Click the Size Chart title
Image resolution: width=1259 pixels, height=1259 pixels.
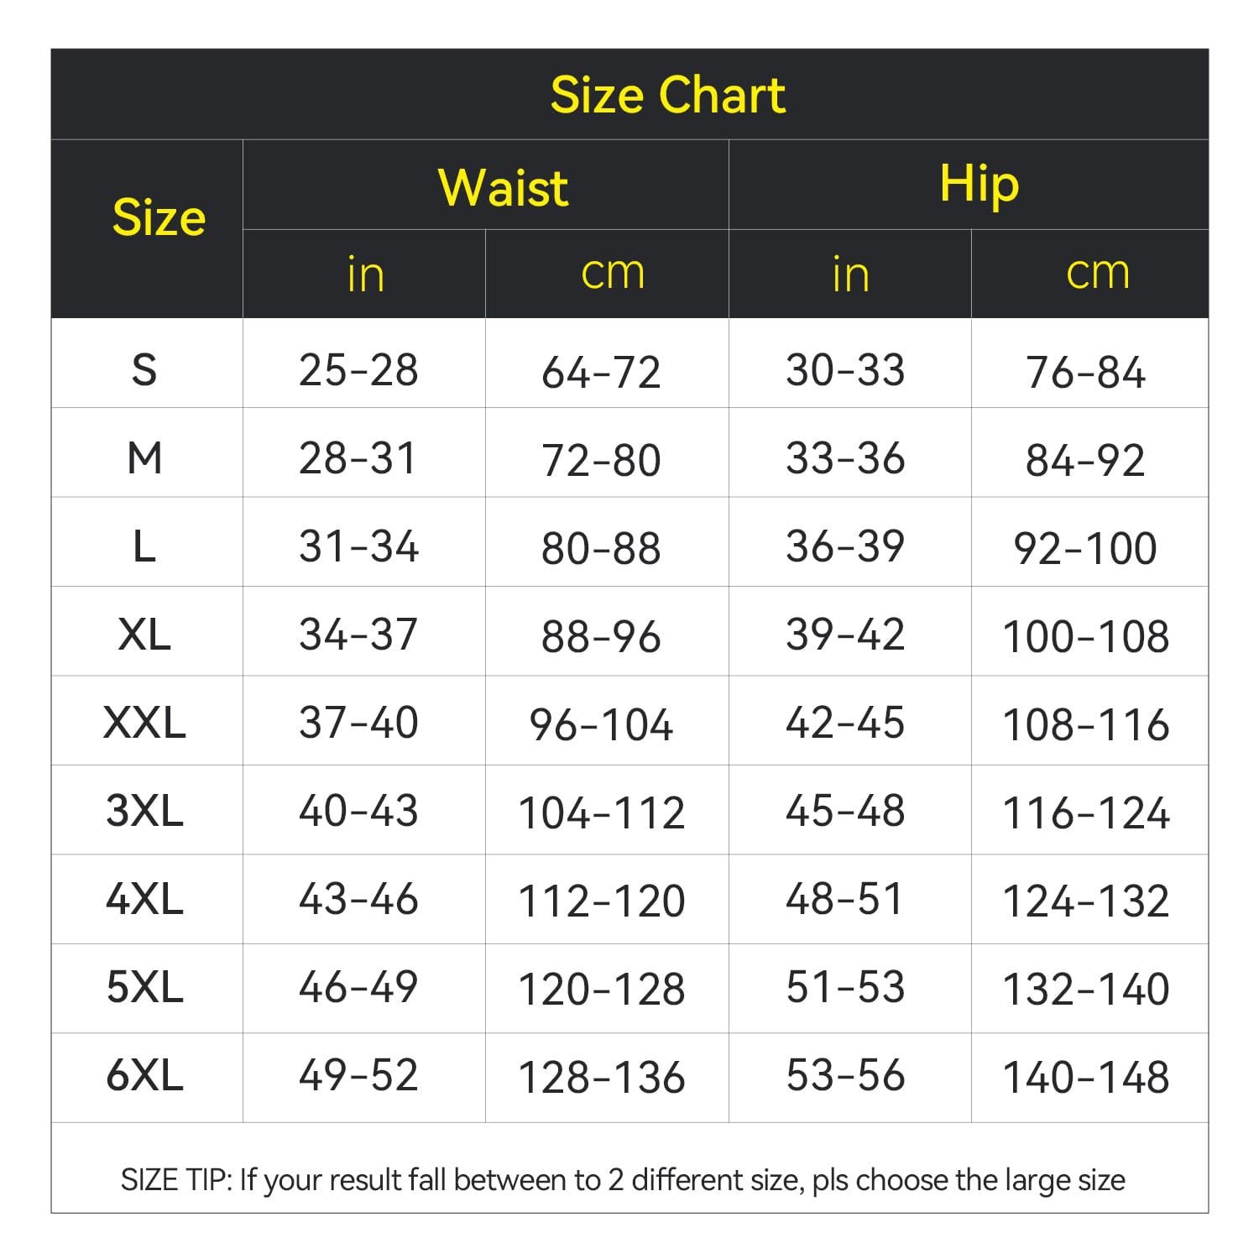(667, 94)
